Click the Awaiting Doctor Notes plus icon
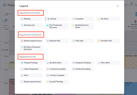Viewport: 137px width, 95px height. click(73, 25)
